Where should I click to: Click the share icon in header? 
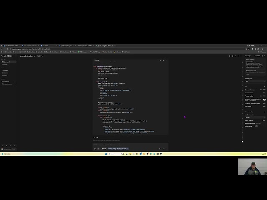(232, 56)
